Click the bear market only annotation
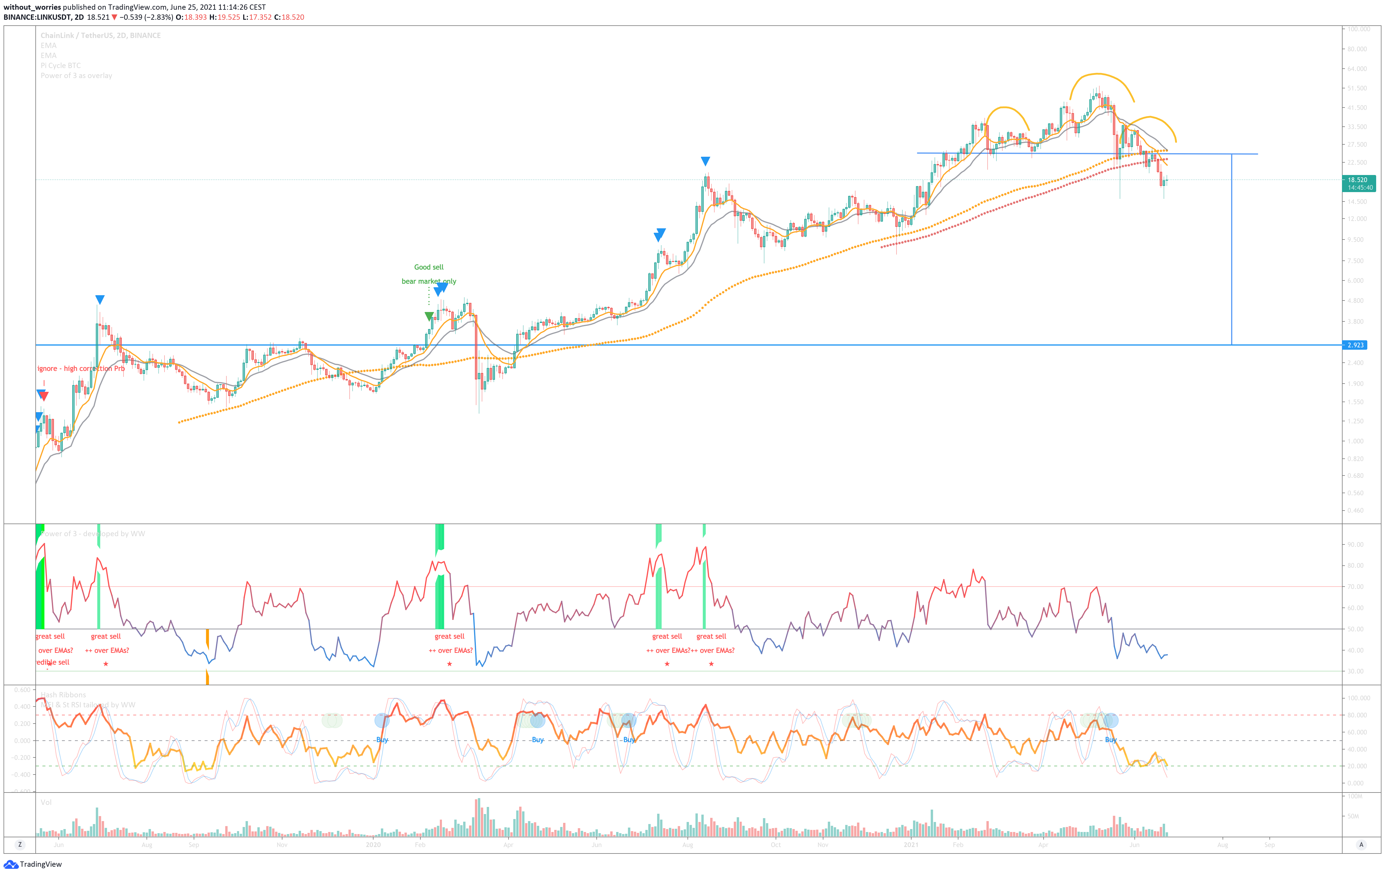1385x875 pixels. (428, 282)
